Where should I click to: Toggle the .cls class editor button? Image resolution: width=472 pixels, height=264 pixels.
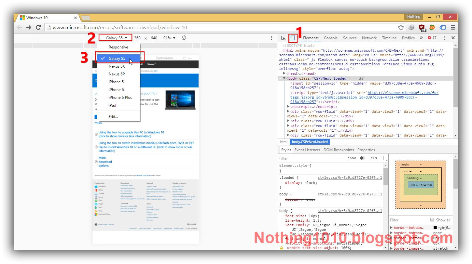(x=372, y=158)
